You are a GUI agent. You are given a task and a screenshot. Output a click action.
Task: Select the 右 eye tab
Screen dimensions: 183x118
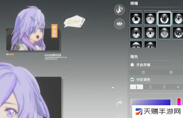[x=171, y=72]
